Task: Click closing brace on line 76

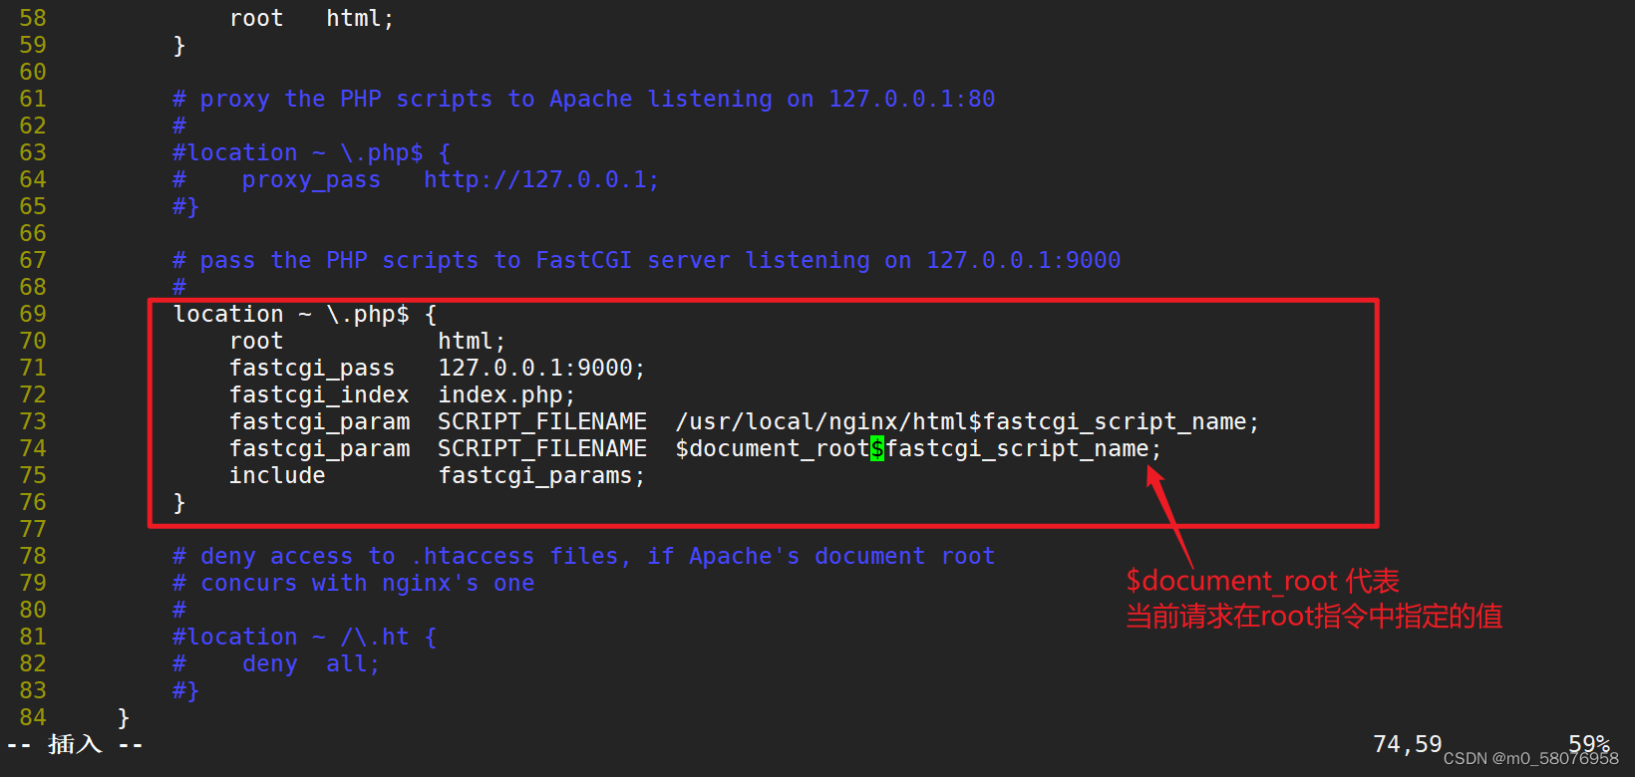Action: [x=179, y=502]
